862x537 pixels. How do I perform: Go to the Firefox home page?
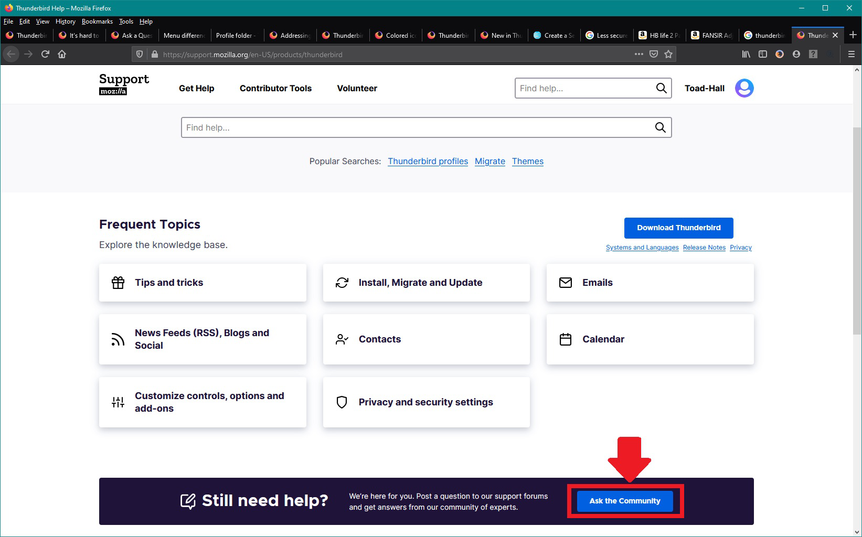[x=62, y=54]
